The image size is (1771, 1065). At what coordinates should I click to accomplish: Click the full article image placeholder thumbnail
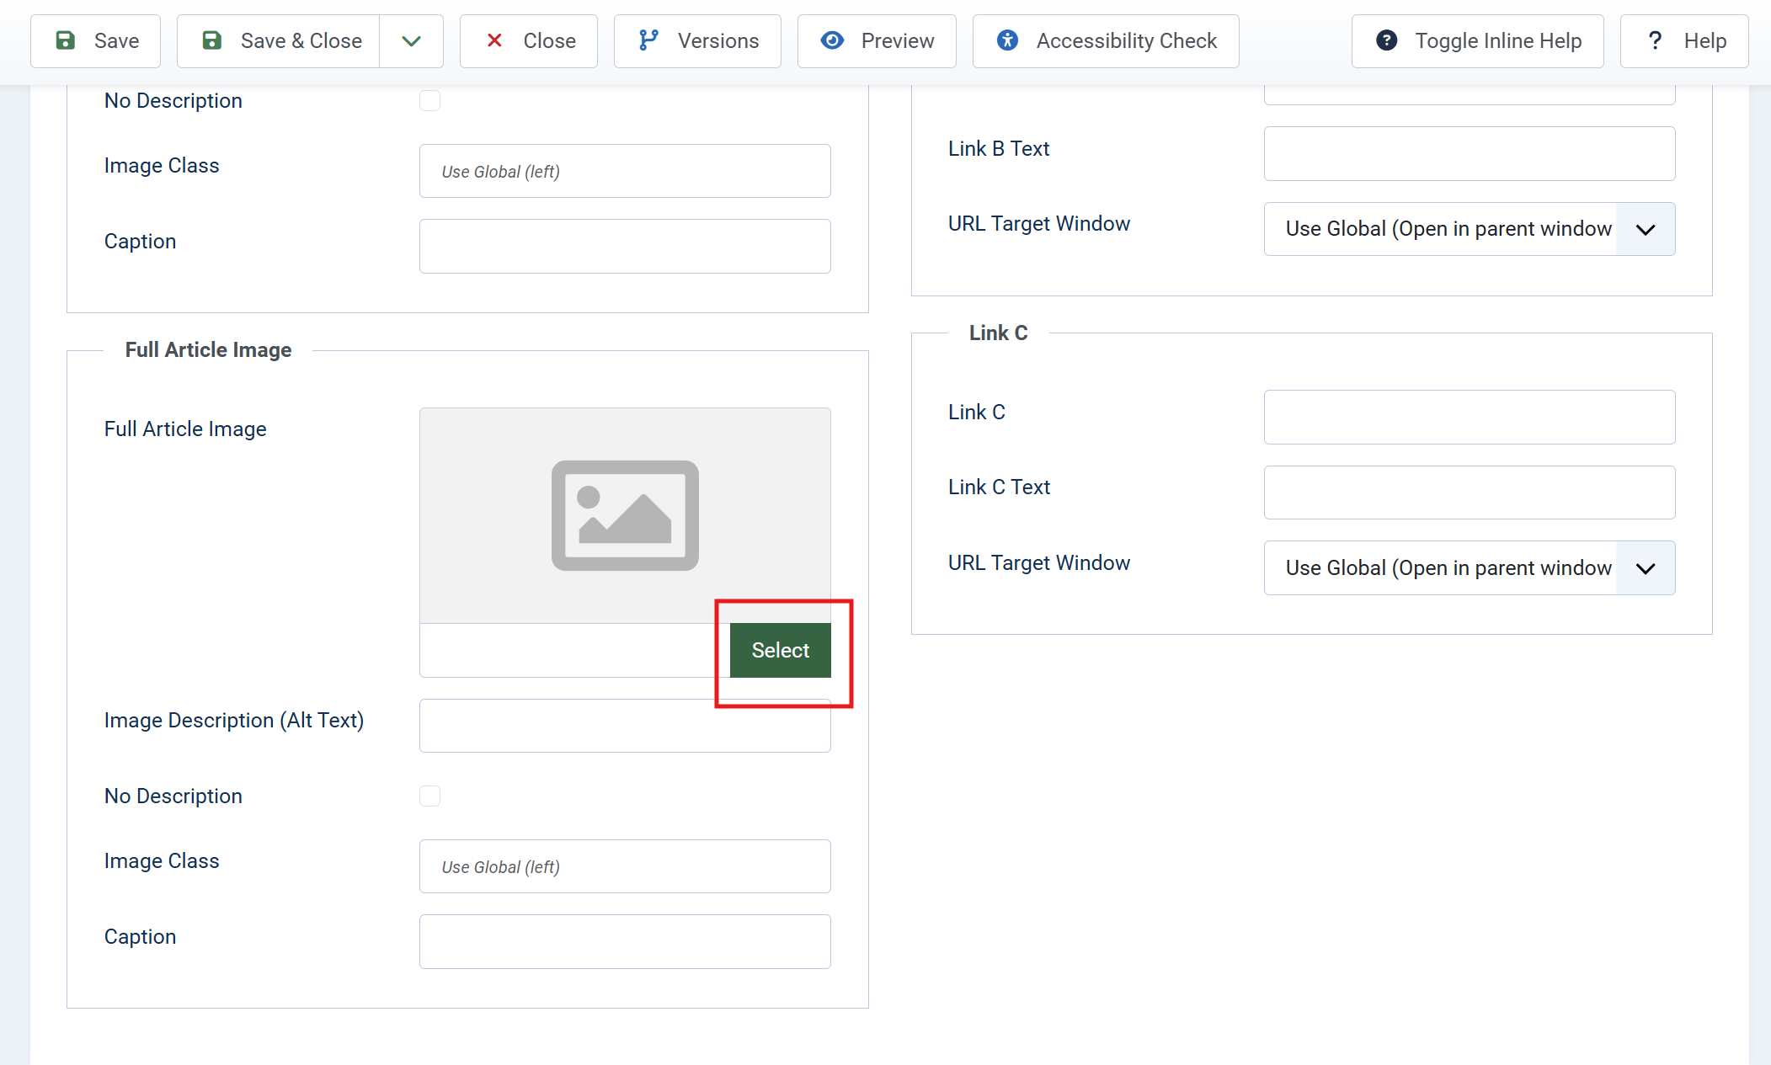click(625, 515)
